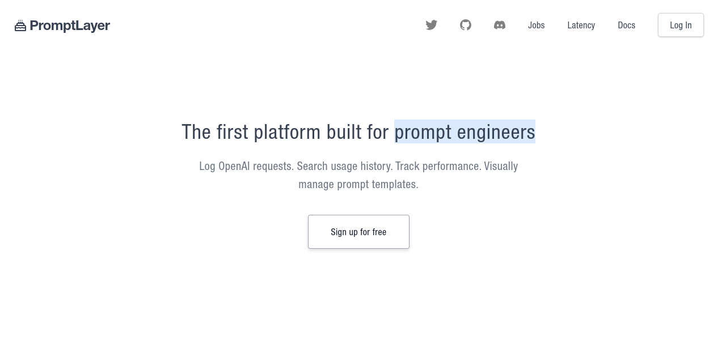
Task: Join via the Discord icon
Action: (500, 25)
